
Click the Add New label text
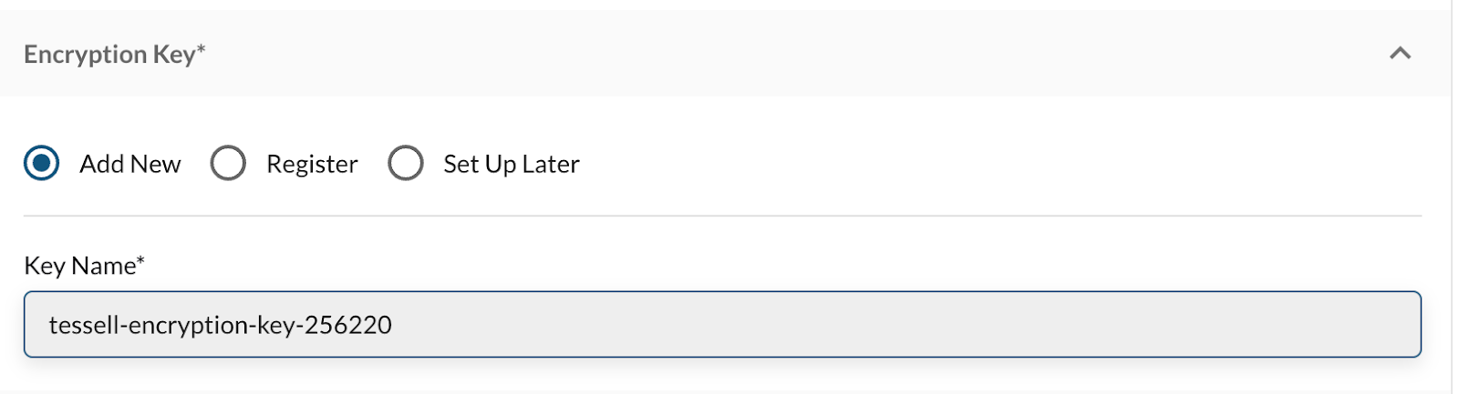[x=130, y=165]
